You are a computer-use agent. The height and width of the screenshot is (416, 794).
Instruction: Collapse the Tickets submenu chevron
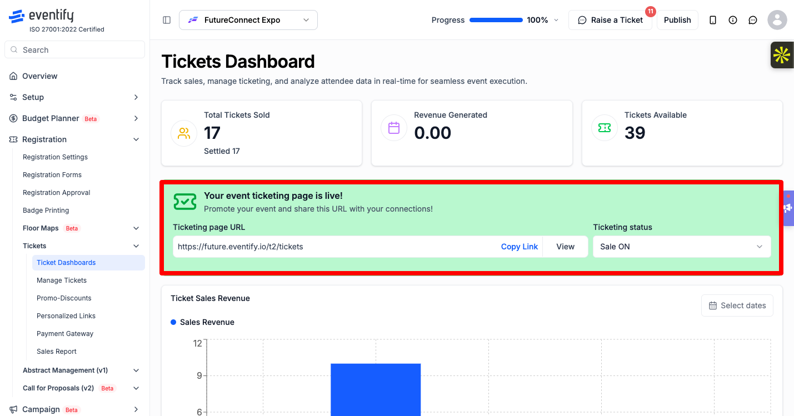pyautogui.click(x=136, y=246)
